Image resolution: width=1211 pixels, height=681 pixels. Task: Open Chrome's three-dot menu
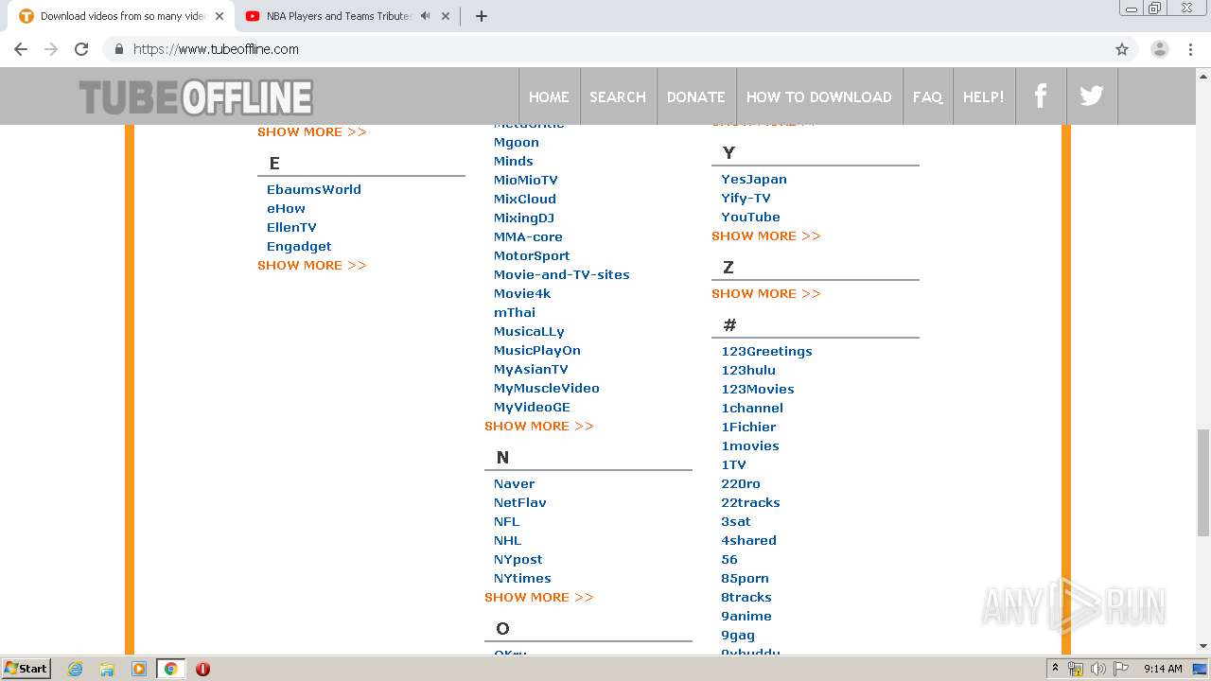click(x=1190, y=49)
